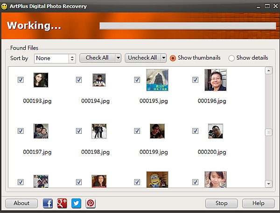This screenshot has height=213, width=280.
Task: Click the file name 000194.jpg
Action: pyautogui.click(x=95, y=101)
